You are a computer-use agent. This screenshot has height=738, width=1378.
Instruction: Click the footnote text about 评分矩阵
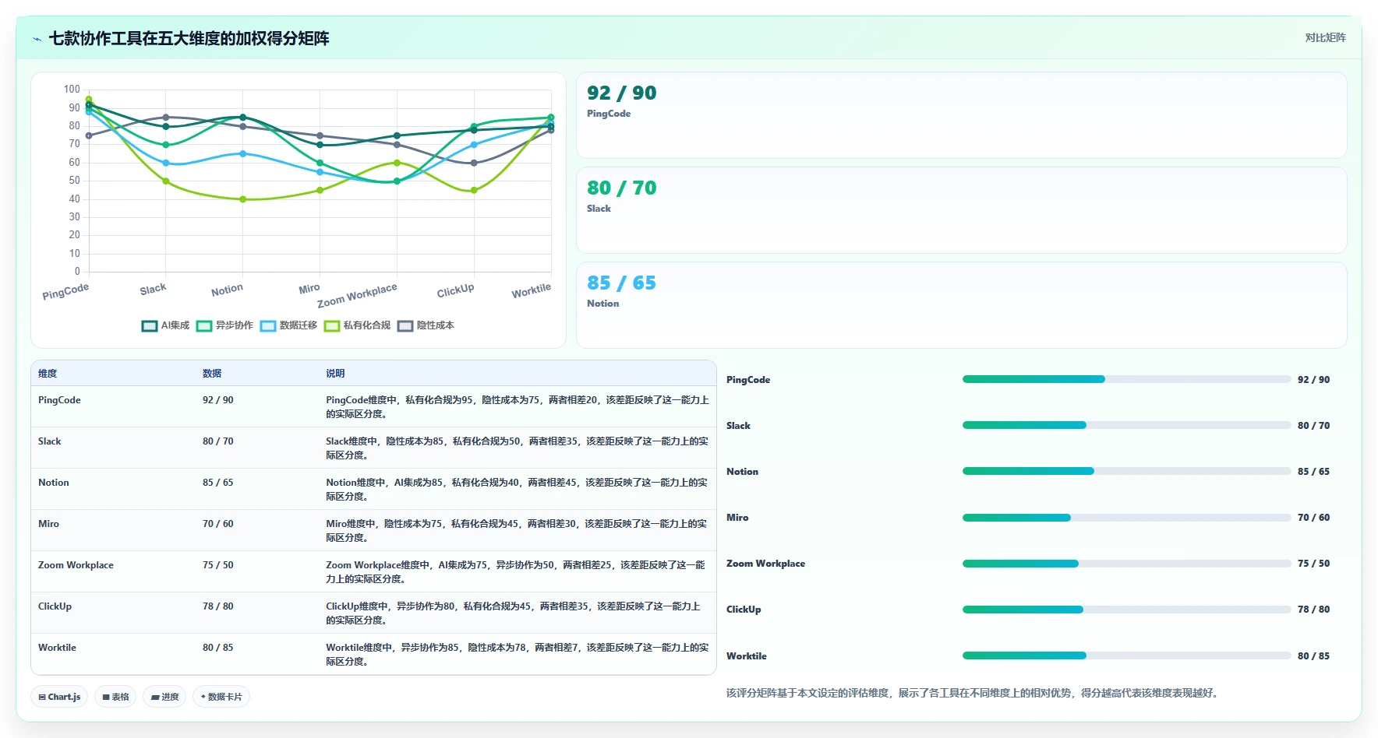point(973,693)
